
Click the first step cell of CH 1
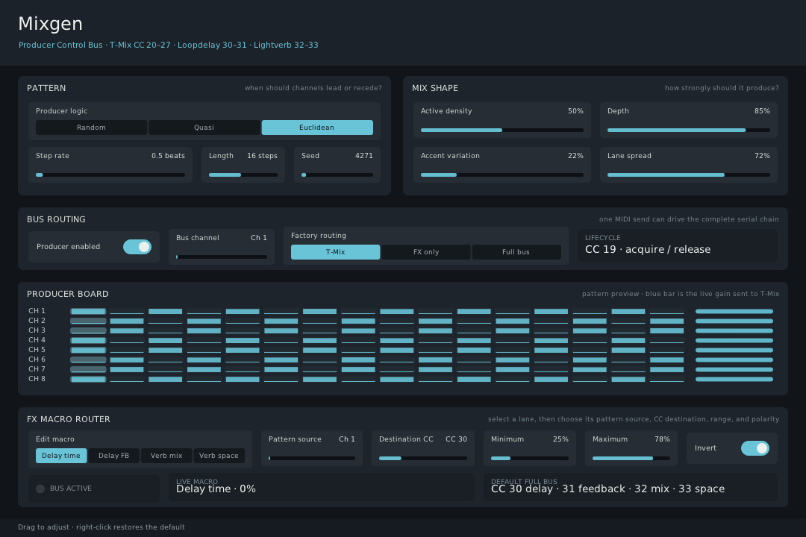(88, 312)
